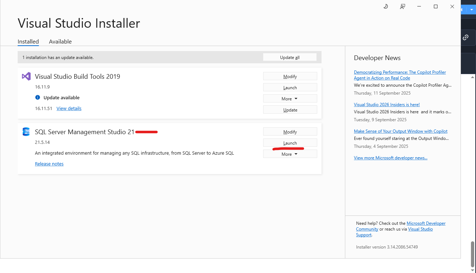This screenshot has height=273, width=476.
Task: Launch SQL Server Management Studio 21
Action: [x=290, y=143]
